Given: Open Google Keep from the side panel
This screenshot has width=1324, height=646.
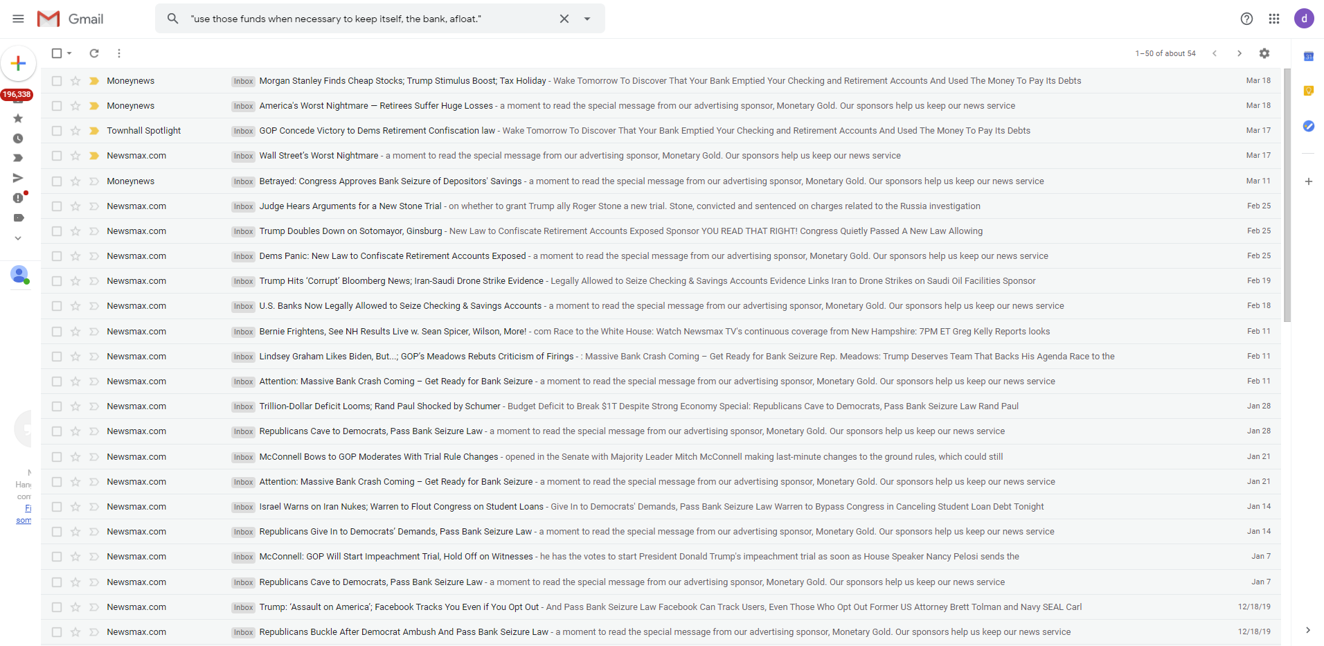Looking at the screenshot, I should tap(1308, 91).
